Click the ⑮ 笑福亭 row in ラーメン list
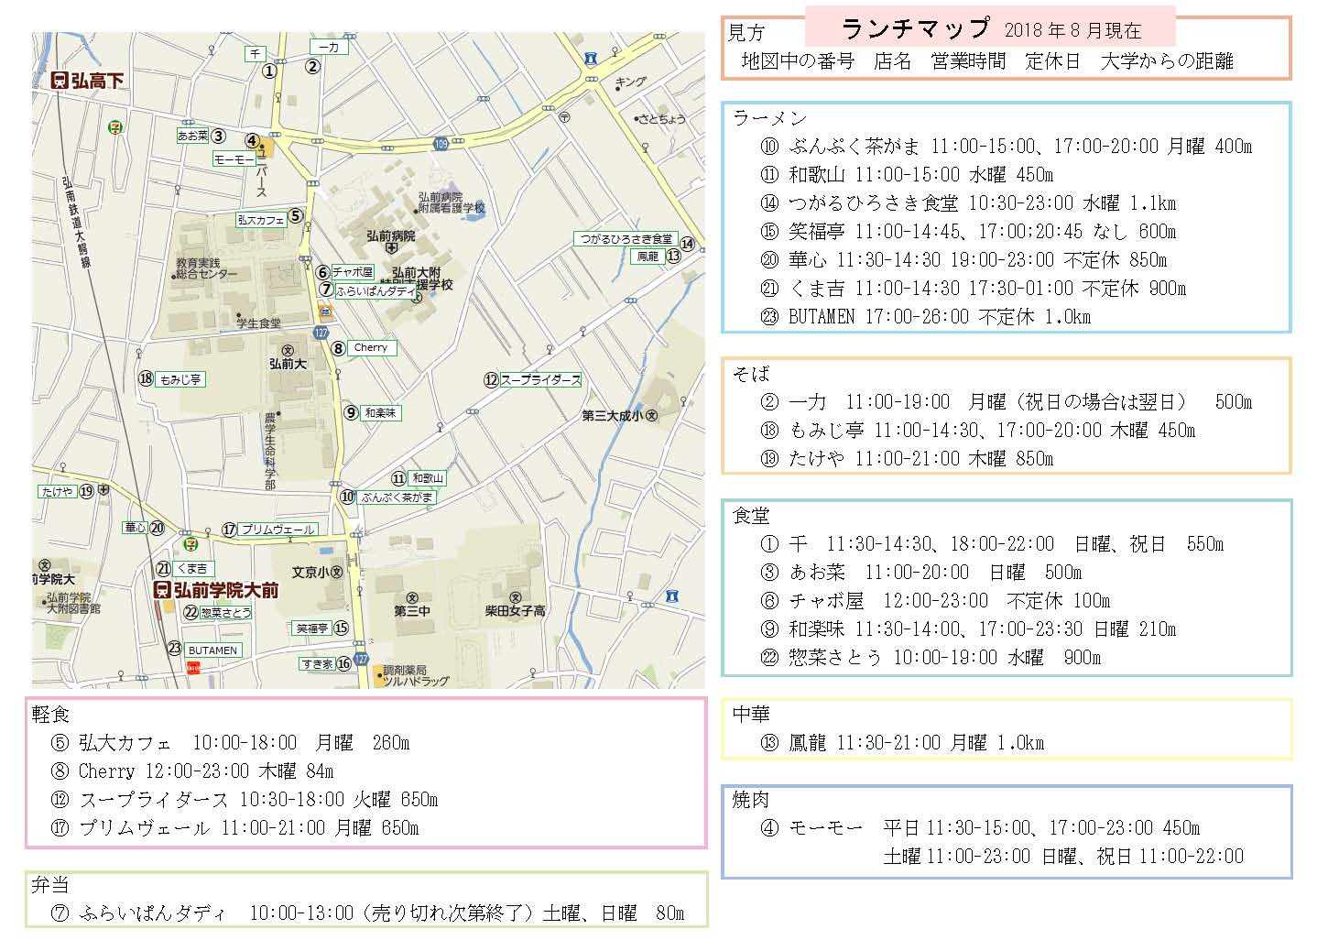Viewport: 1328px width, 940px height. pyautogui.click(x=967, y=231)
